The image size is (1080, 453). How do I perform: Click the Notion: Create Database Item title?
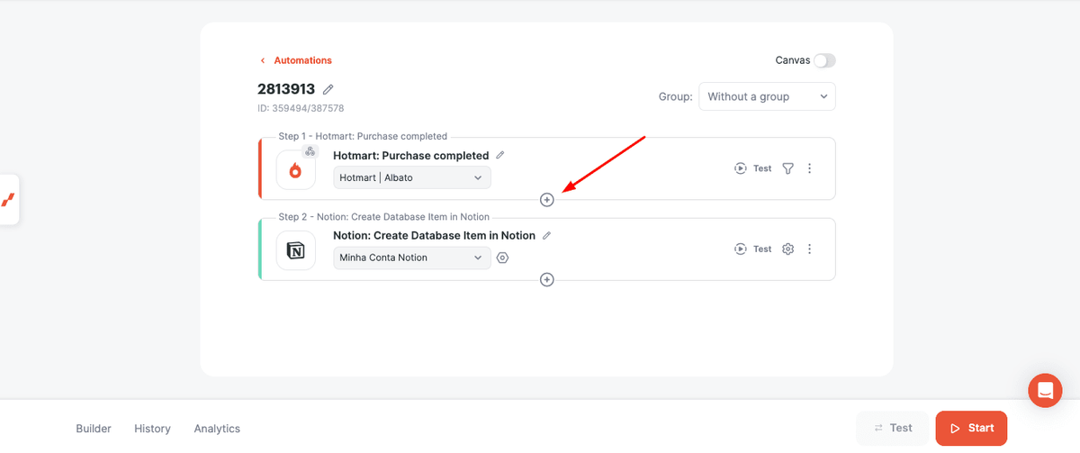tap(435, 236)
